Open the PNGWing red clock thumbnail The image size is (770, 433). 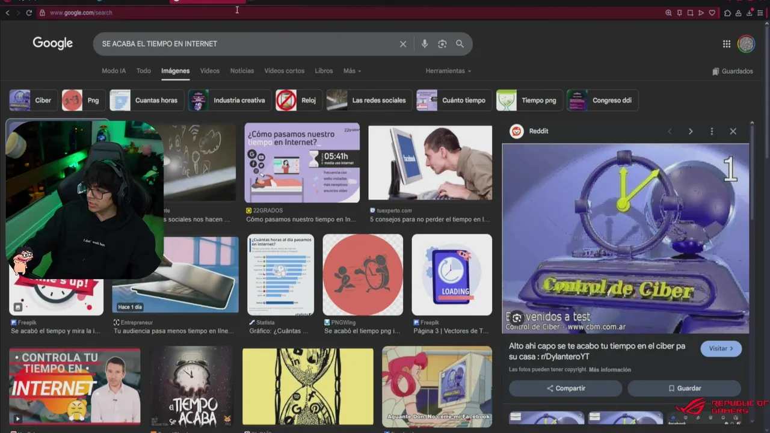[x=363, y=275]
